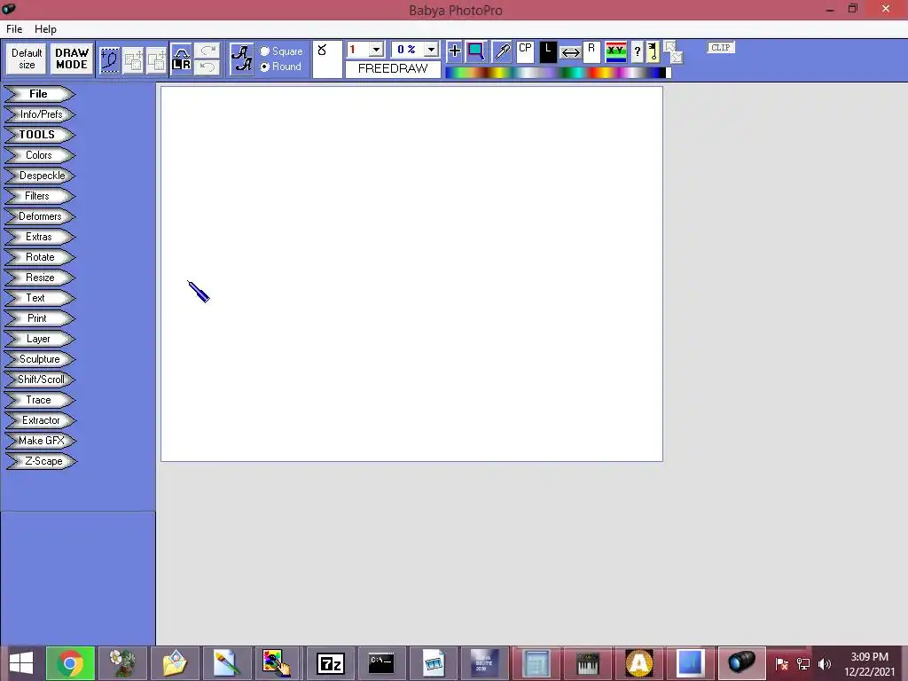This screenshot has height=681, width=908.
Task: Select the Square brush shape option
Action: click(281, 51)
